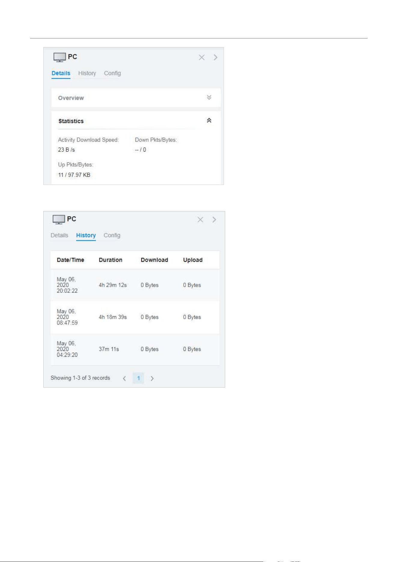Viewport: 398px width, 562px height.
Task: Go to next page of history records
Action: pos(152,378)
